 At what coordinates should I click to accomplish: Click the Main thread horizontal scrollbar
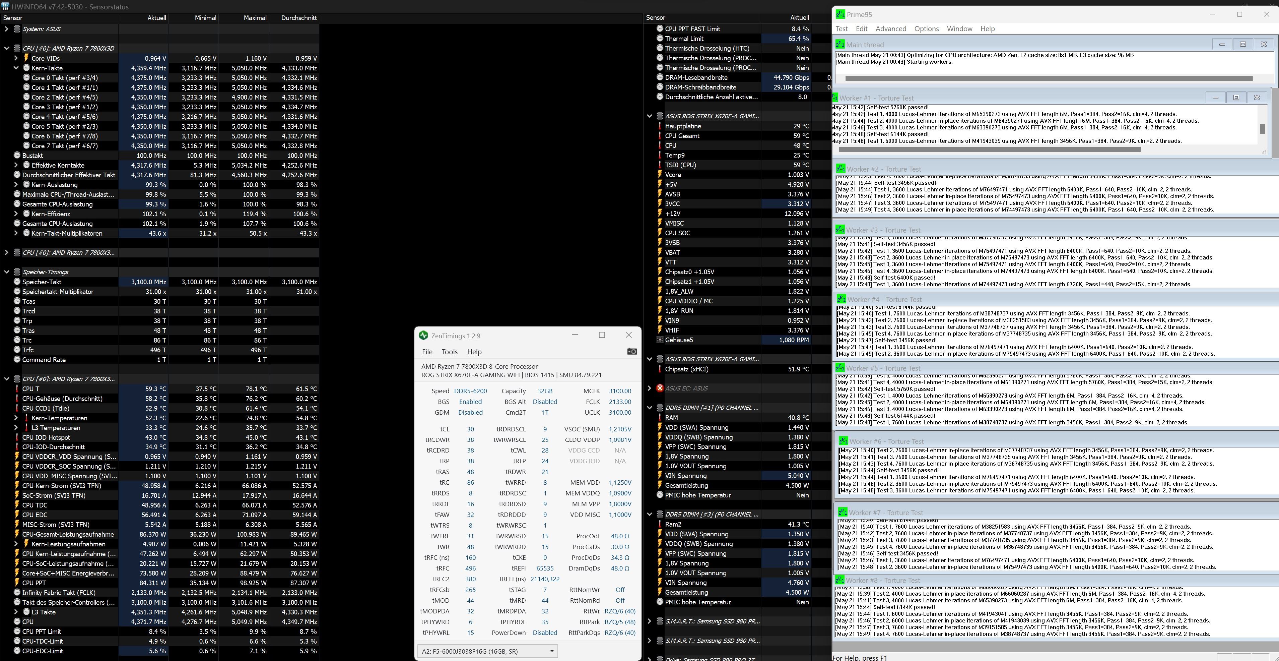click(1049, 78)
